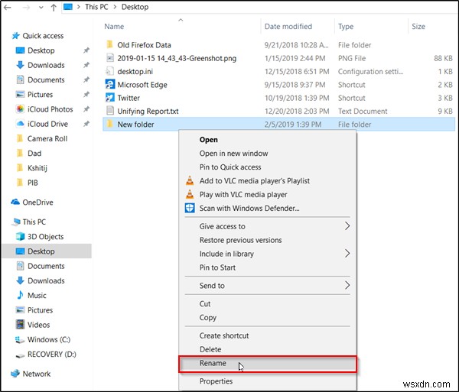Select Unifying Report.txt file
The width and height of the screenshot is (459, 392).
coord(148,111)
